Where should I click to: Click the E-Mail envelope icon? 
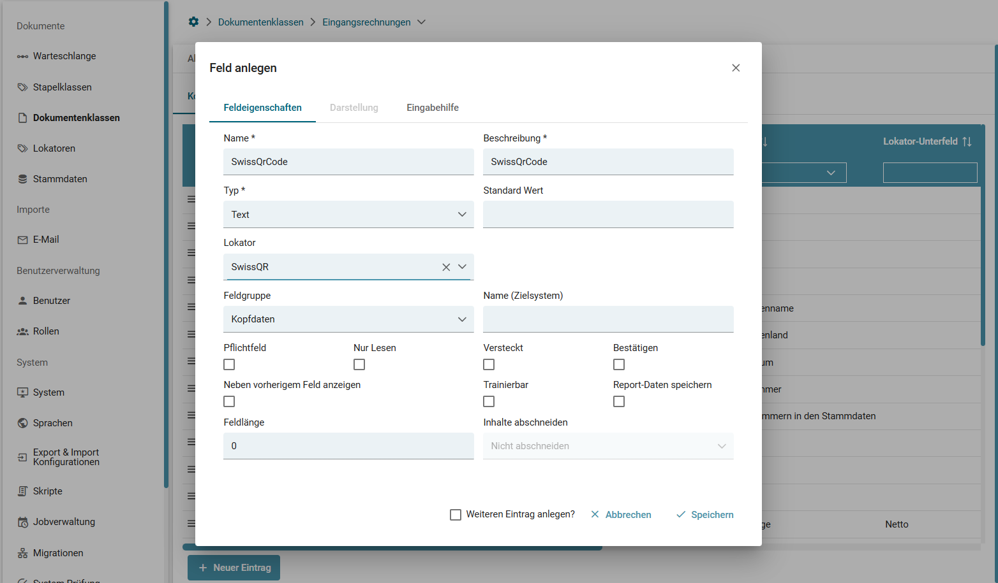tap(22, 240)
